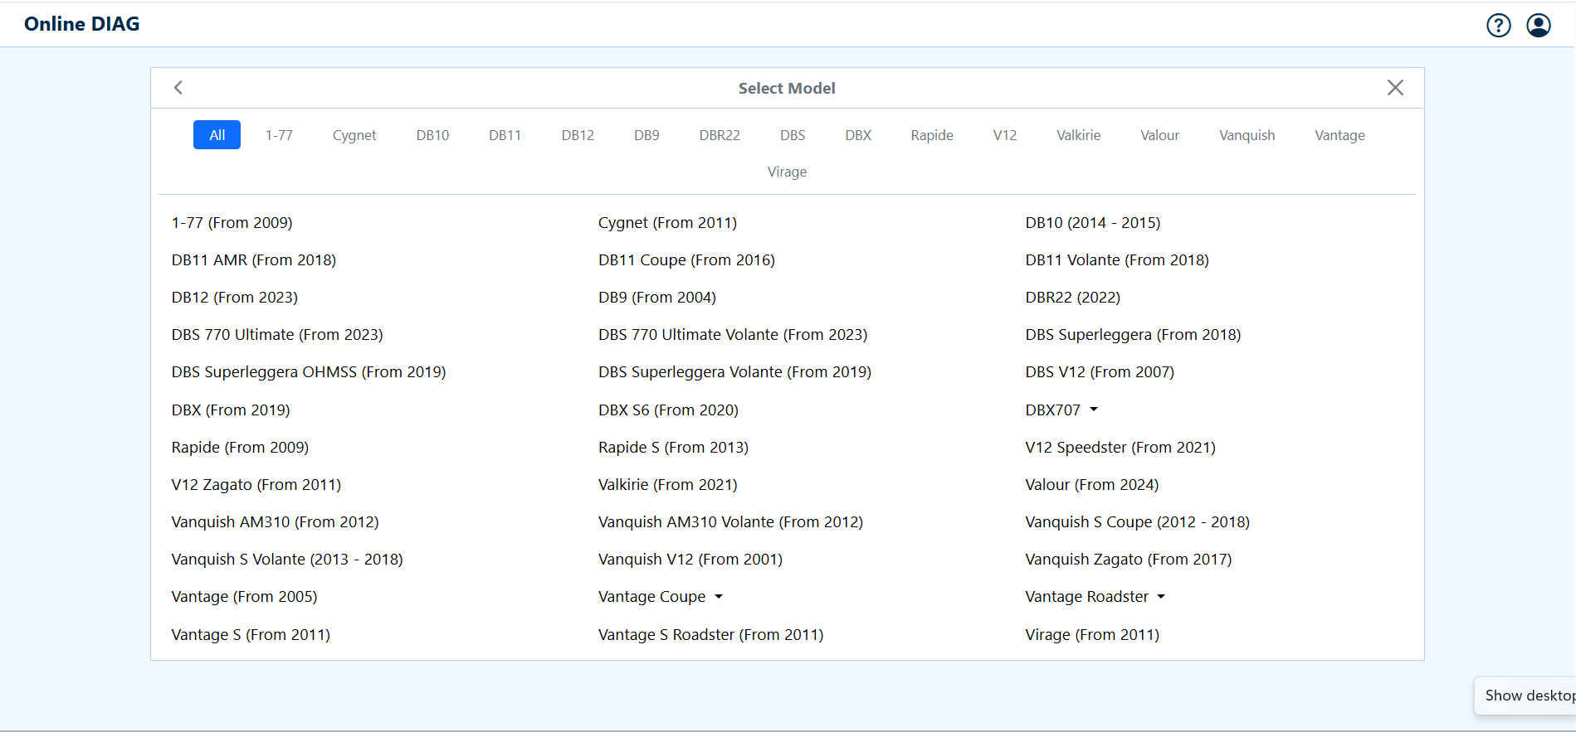The image size is (1576, 732).
Task: Pick DB9 (From 2004)
Action: (x=656, y=298)
